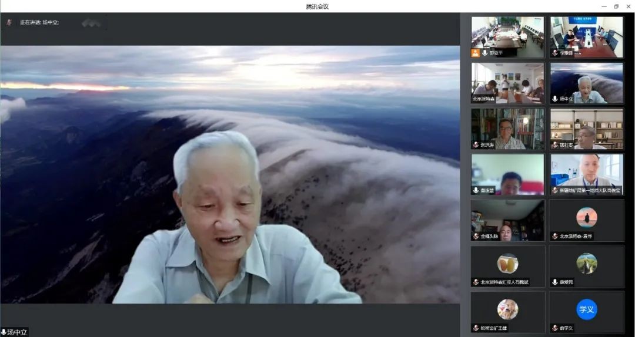Click the main speaker video of 汤中立
Viewport: 635px width, 337px height.
pyautogui.click(x=229, y=176)
